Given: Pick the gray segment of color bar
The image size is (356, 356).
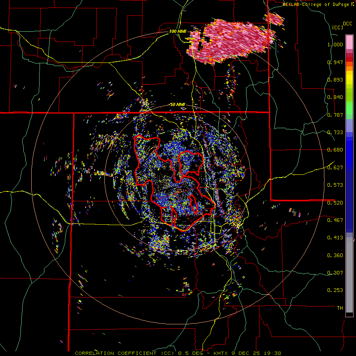Looking at the screenshot, I should [349, 275].
